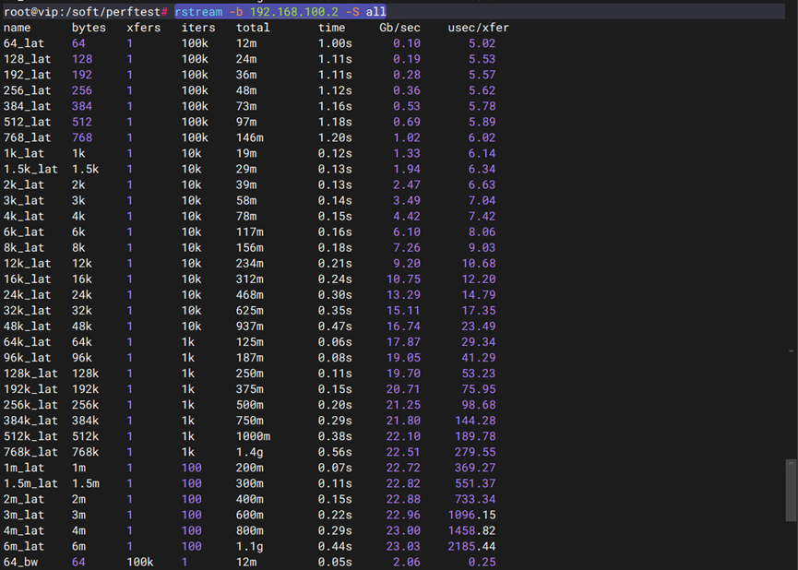Click the "iters" column header

click(x=197, y=28)
